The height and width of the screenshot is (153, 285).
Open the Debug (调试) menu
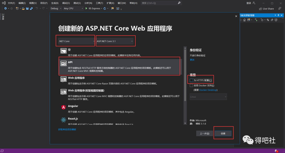tap(66, 3)
